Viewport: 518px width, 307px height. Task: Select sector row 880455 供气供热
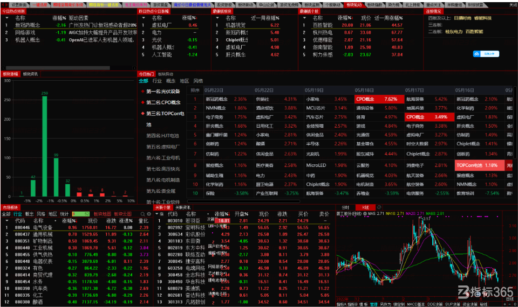[x=77, y=255]
